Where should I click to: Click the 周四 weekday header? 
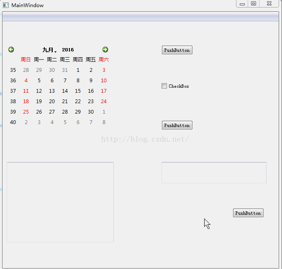pos(78,59)
